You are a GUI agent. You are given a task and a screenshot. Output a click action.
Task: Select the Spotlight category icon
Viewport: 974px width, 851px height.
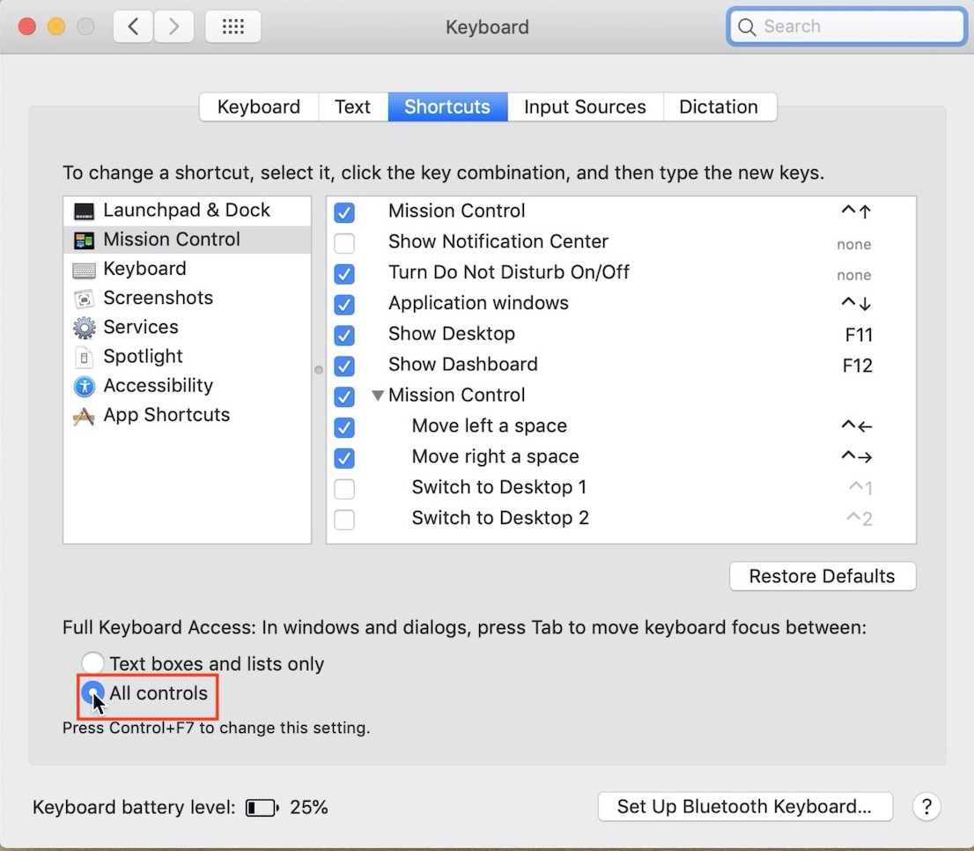click(85, 357)
